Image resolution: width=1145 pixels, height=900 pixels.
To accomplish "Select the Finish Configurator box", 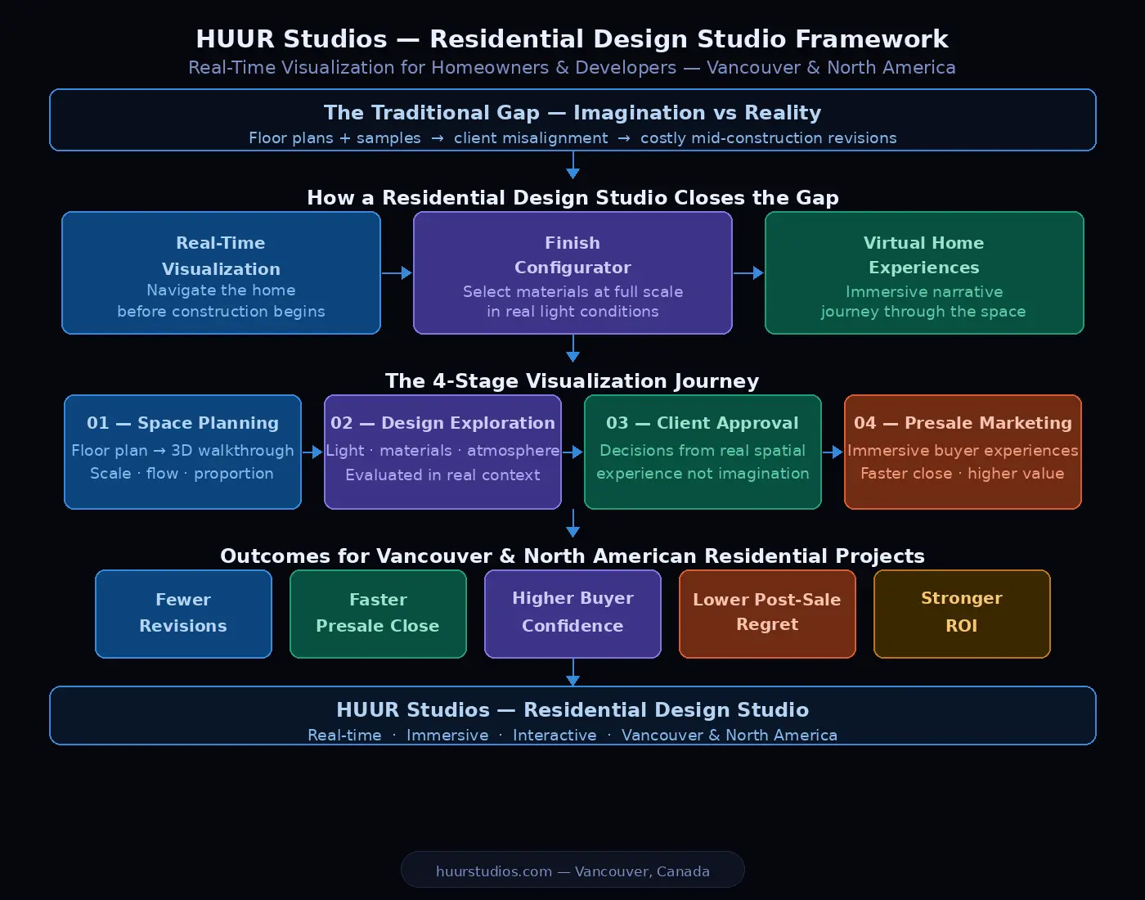I will pos(572,272).
